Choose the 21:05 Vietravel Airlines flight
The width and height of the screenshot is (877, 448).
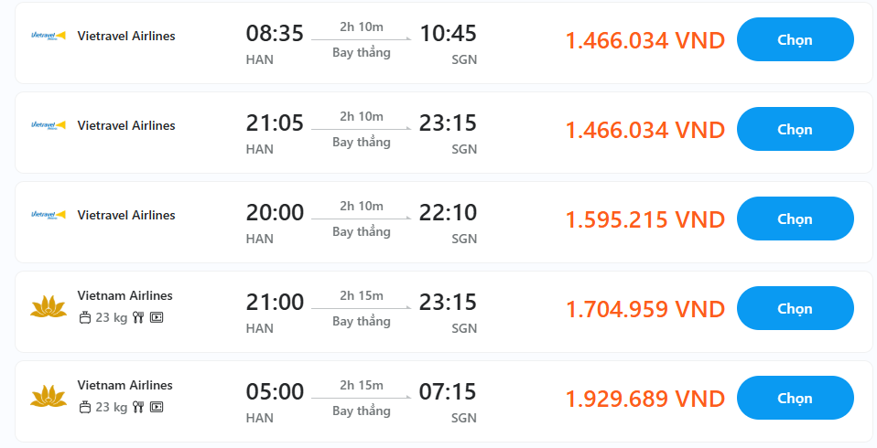[795, 129]
